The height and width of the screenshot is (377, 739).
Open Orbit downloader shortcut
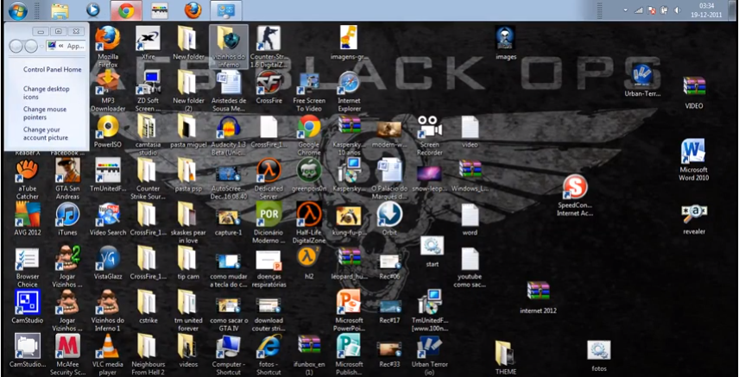coord(389,219)
